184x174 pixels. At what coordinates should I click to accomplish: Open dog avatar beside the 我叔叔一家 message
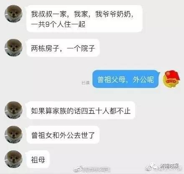point(13,13)
